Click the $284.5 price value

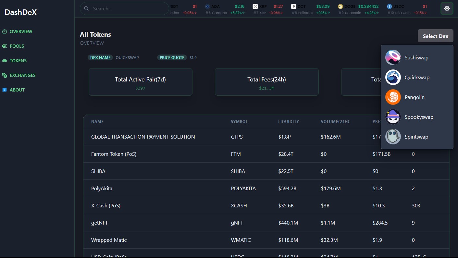coord(380,223)
